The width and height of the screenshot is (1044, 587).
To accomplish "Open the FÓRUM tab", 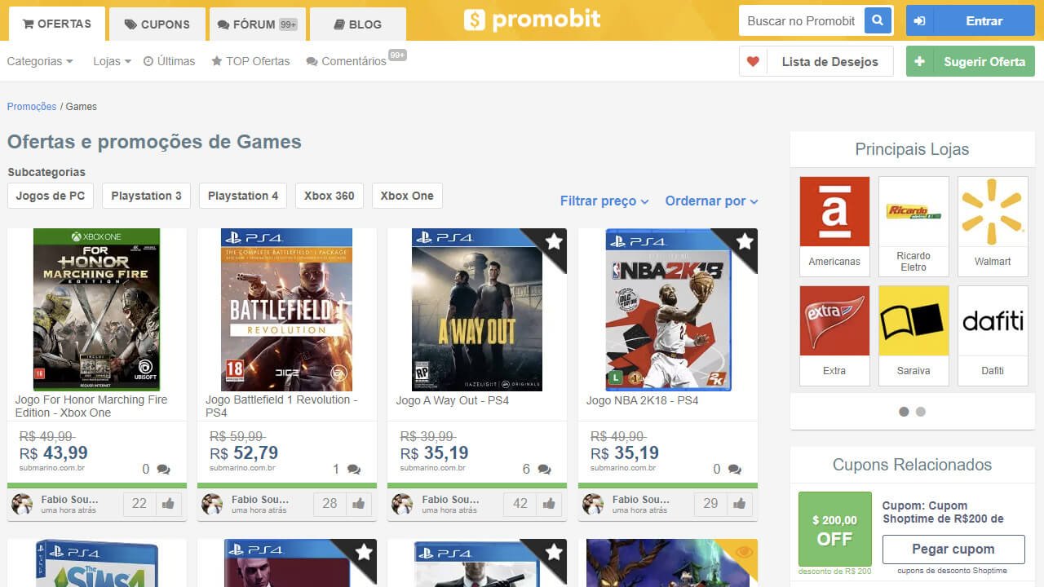I will [257, 24].
